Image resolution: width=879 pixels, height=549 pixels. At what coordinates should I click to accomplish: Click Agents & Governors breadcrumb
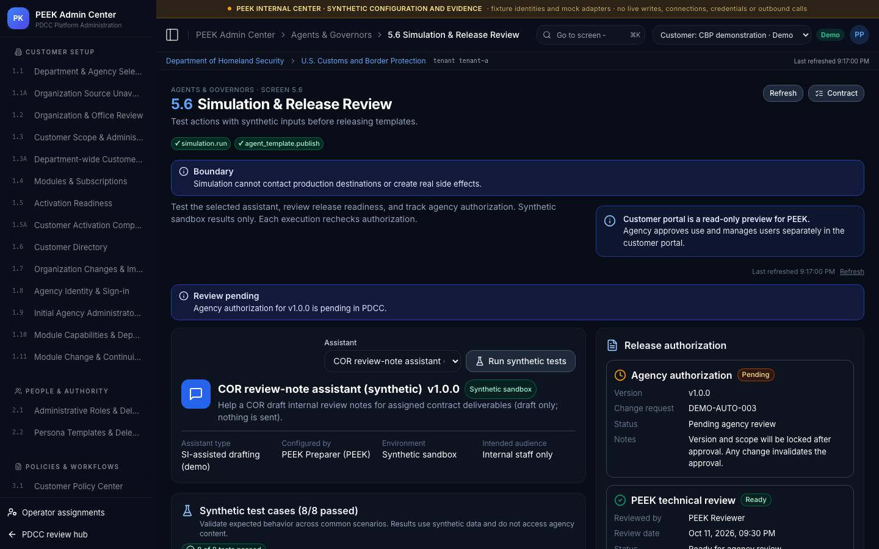pos(331,35)
